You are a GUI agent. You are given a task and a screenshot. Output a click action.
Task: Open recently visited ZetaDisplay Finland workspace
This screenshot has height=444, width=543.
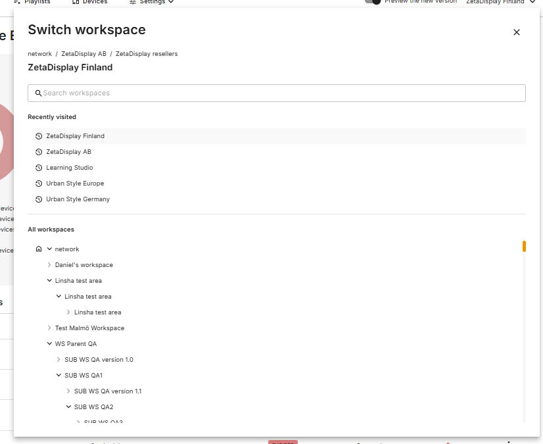pyautogui.click(x=280, y=136)
